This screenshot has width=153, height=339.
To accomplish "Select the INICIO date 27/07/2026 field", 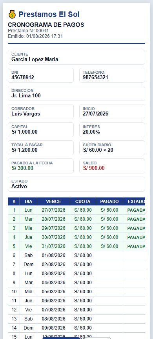I will (x=112, y=112).
